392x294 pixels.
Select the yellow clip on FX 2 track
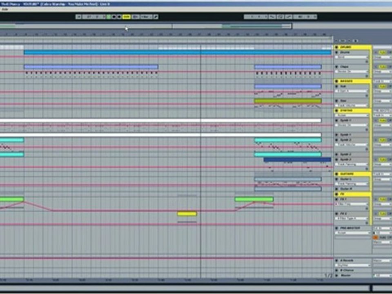point(187,214)
